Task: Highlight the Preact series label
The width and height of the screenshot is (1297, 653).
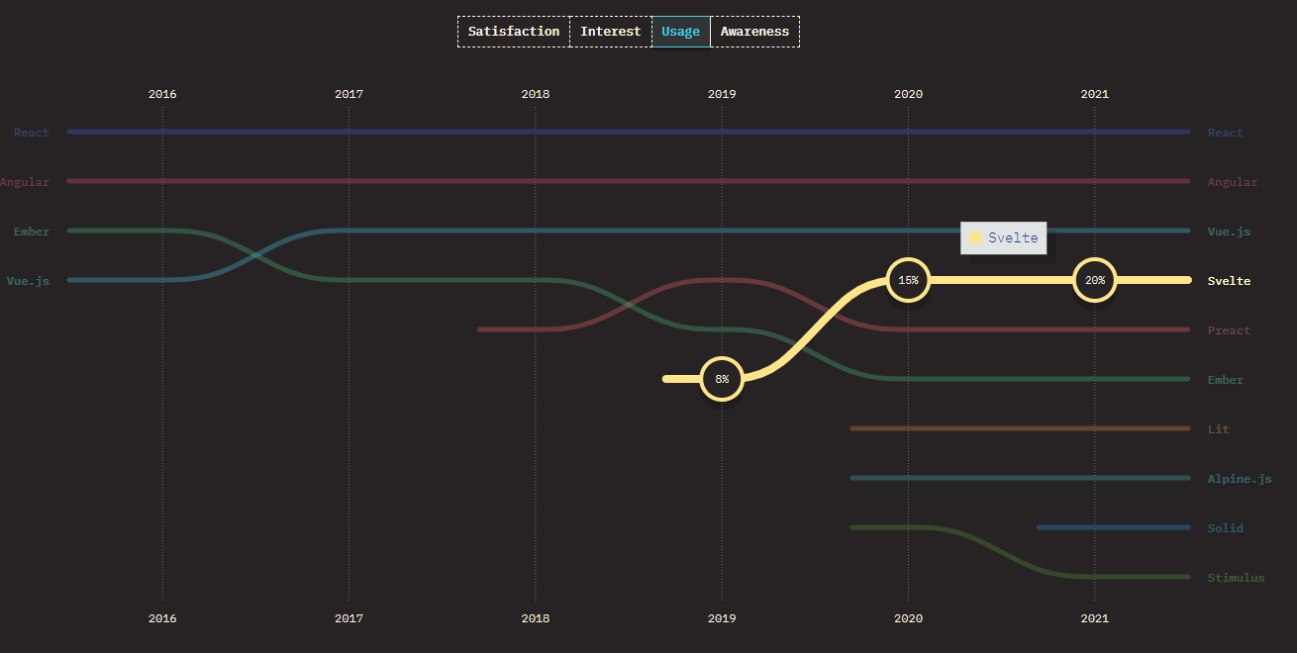Action: pyautogui.click(x=1228, y=330)
